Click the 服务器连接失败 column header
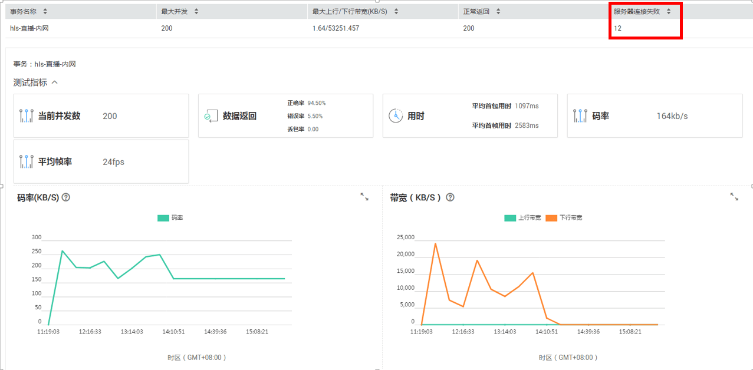The height and width of the screenshot is (370, 753). pyautogui.click(x=637, y=11)
